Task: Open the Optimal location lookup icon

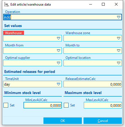Action: pos(119,63)
